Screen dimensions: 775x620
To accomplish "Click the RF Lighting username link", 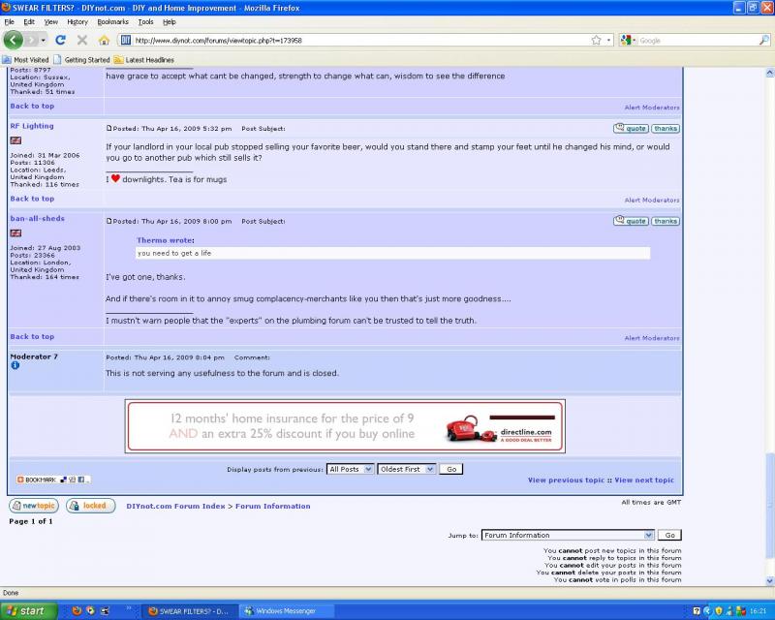I will [32, 126].
